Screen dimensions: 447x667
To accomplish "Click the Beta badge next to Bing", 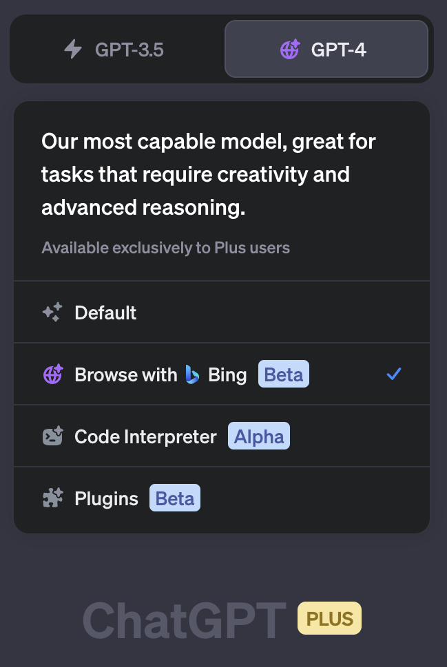I will (x=283, y=374).
